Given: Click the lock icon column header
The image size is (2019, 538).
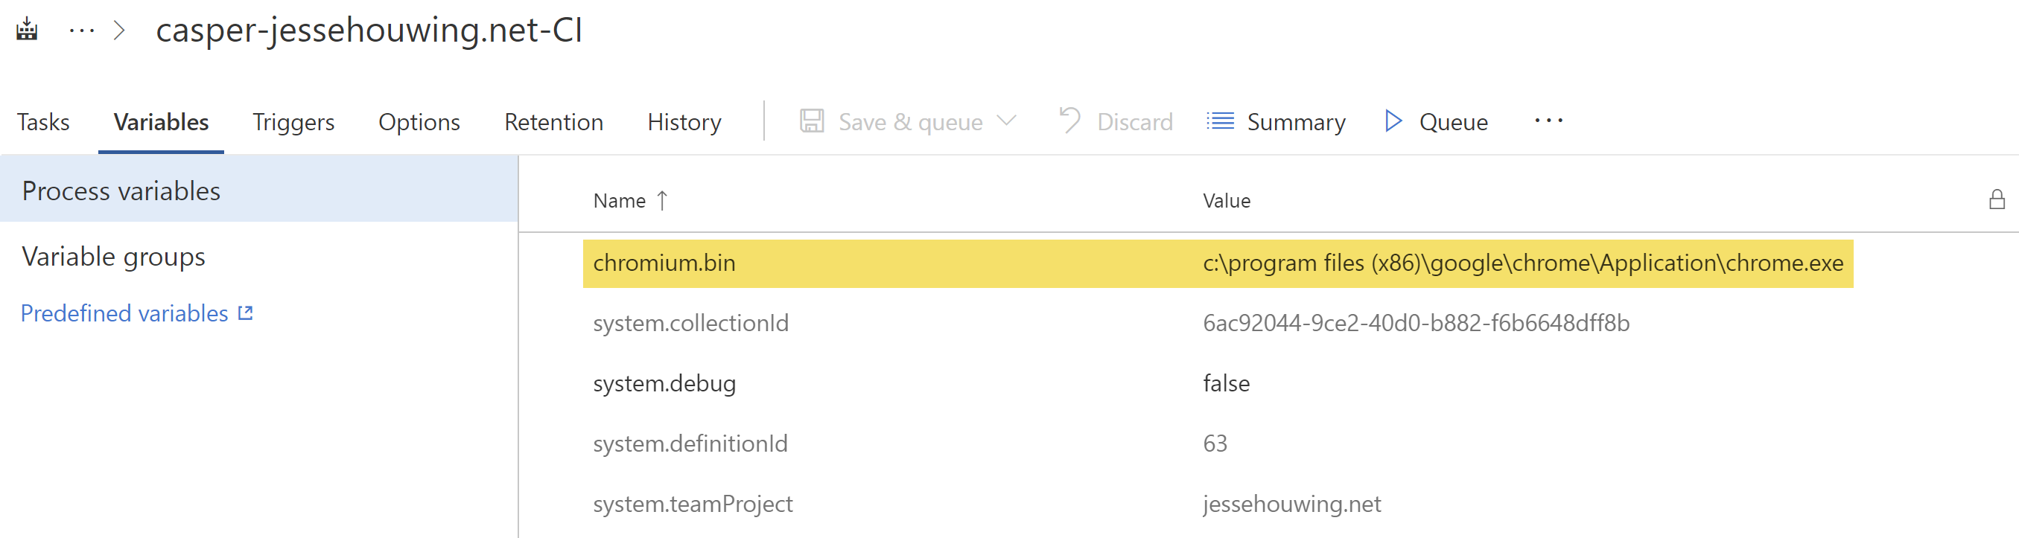Looking at the screenshot, I should pyautogui.click(x=1996, y=199).
